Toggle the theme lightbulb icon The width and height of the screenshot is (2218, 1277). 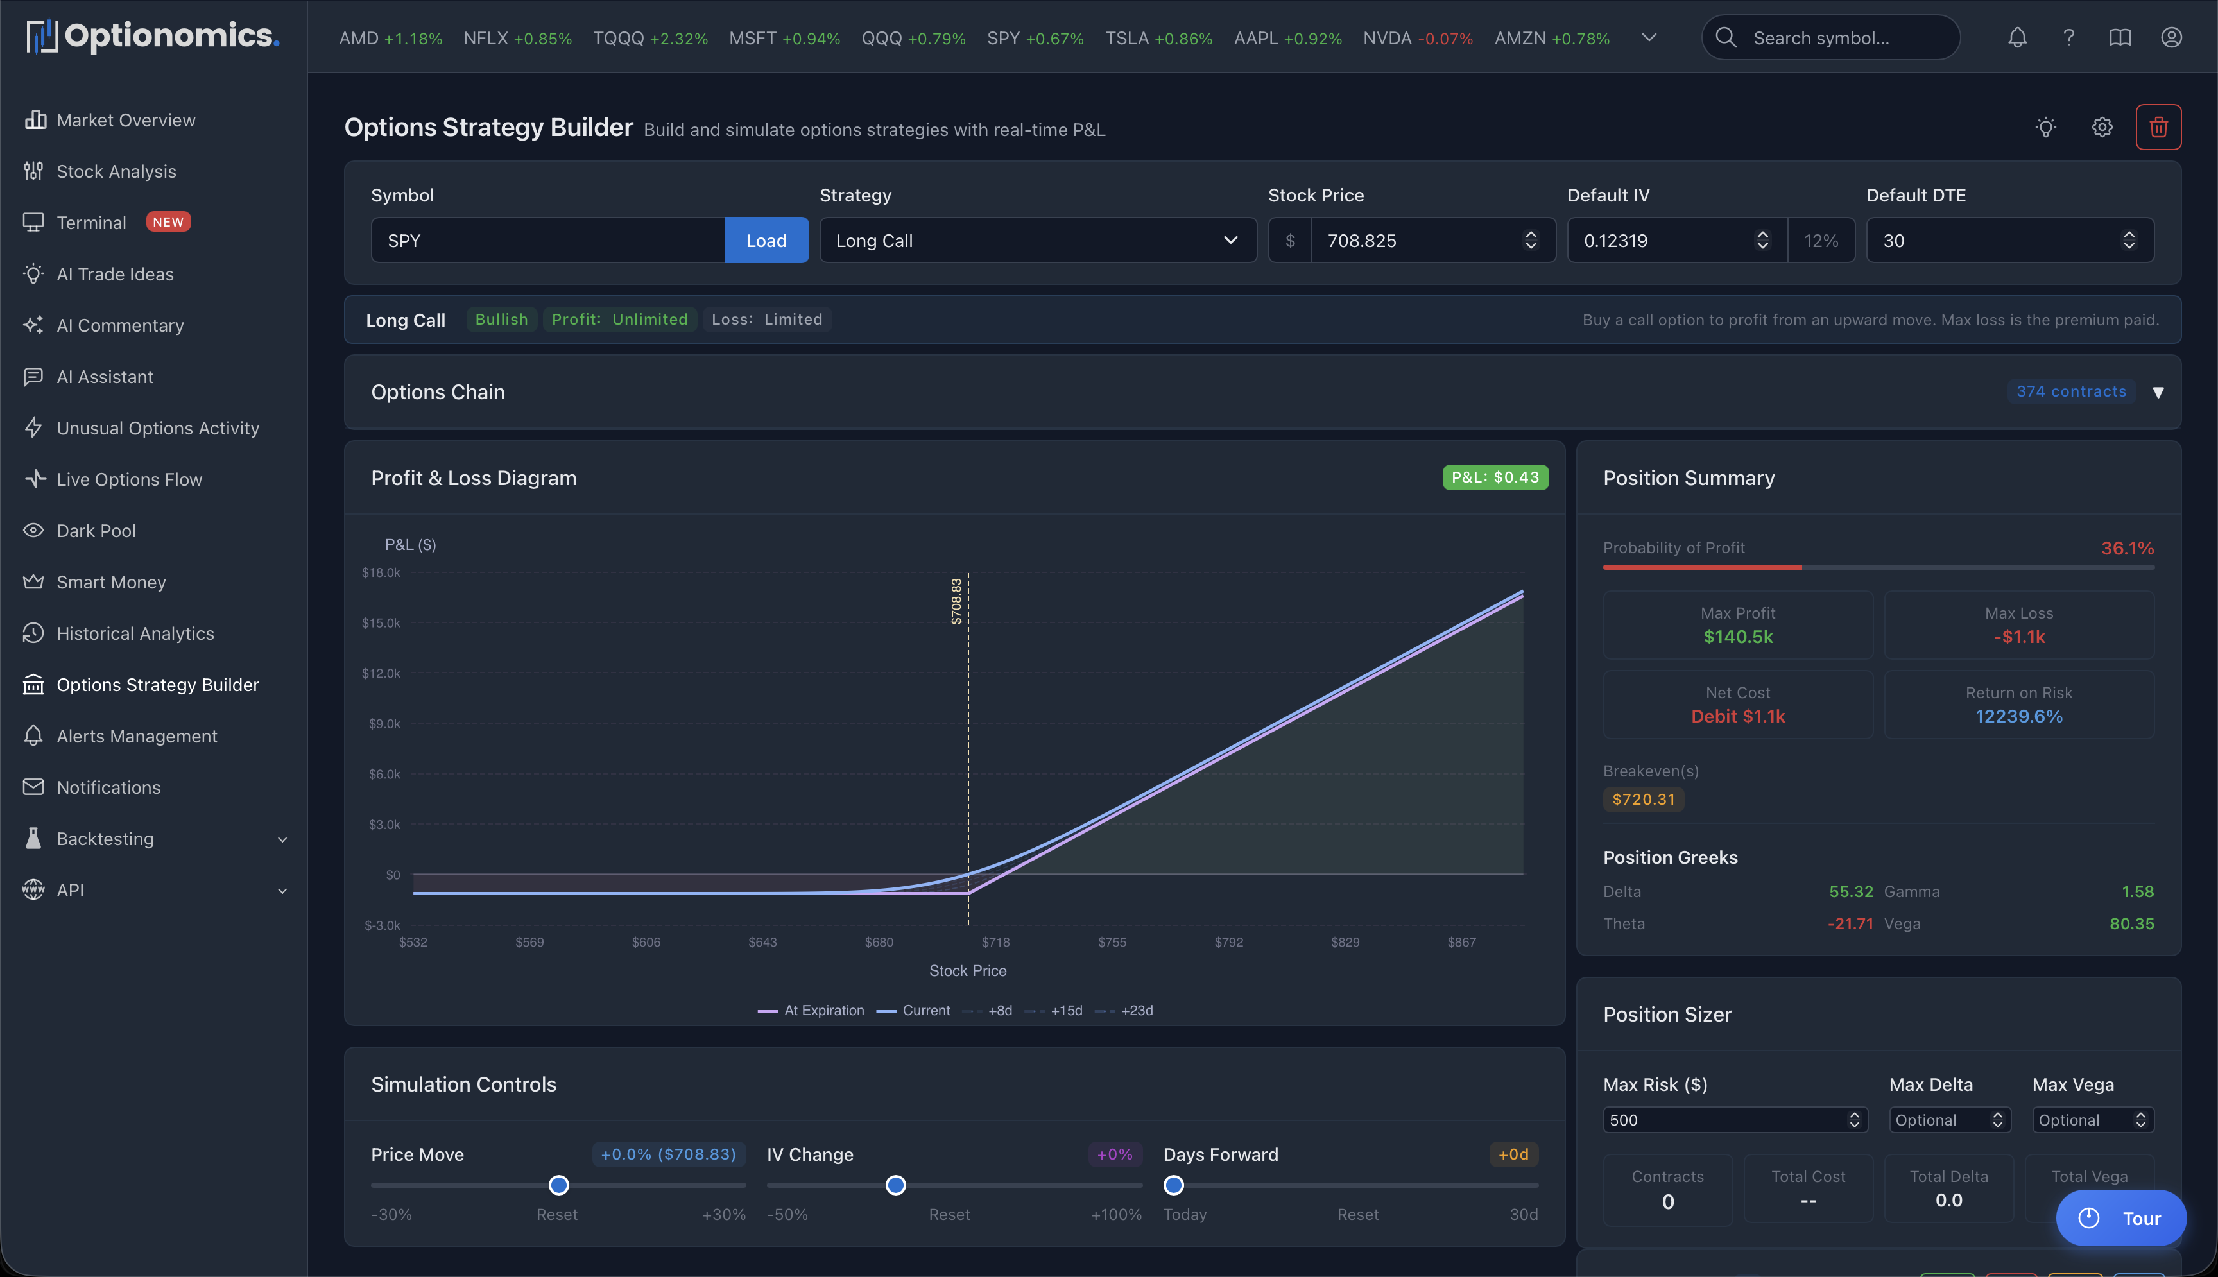pos(2046,126)
